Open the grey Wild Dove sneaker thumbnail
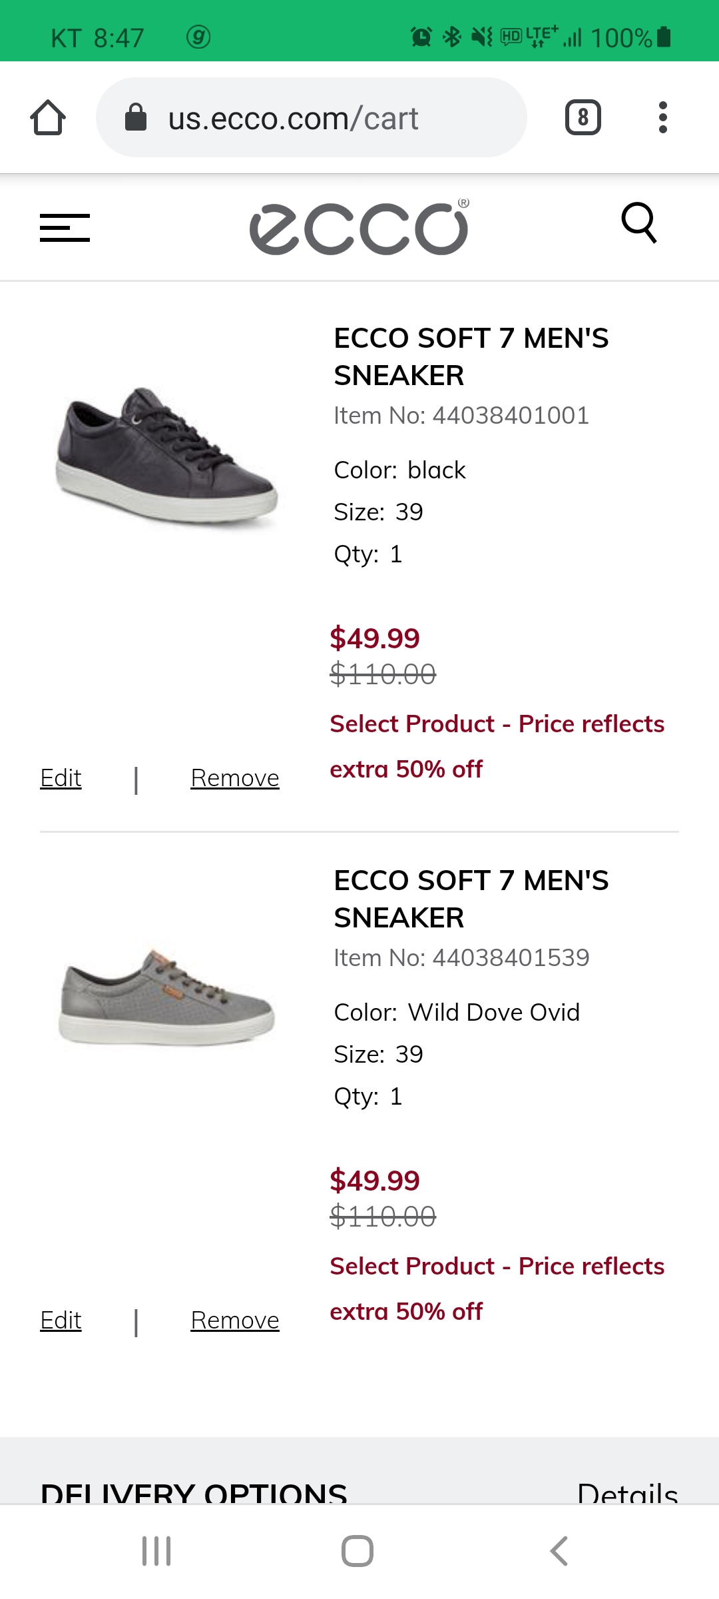This screenshot has width=719, height=1599. click(x=166, y=996)
